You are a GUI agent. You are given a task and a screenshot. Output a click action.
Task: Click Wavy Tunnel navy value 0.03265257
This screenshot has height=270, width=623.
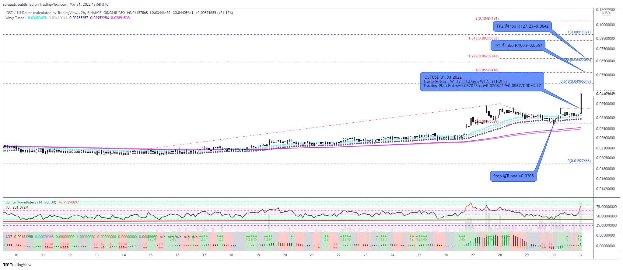[79, 18]
